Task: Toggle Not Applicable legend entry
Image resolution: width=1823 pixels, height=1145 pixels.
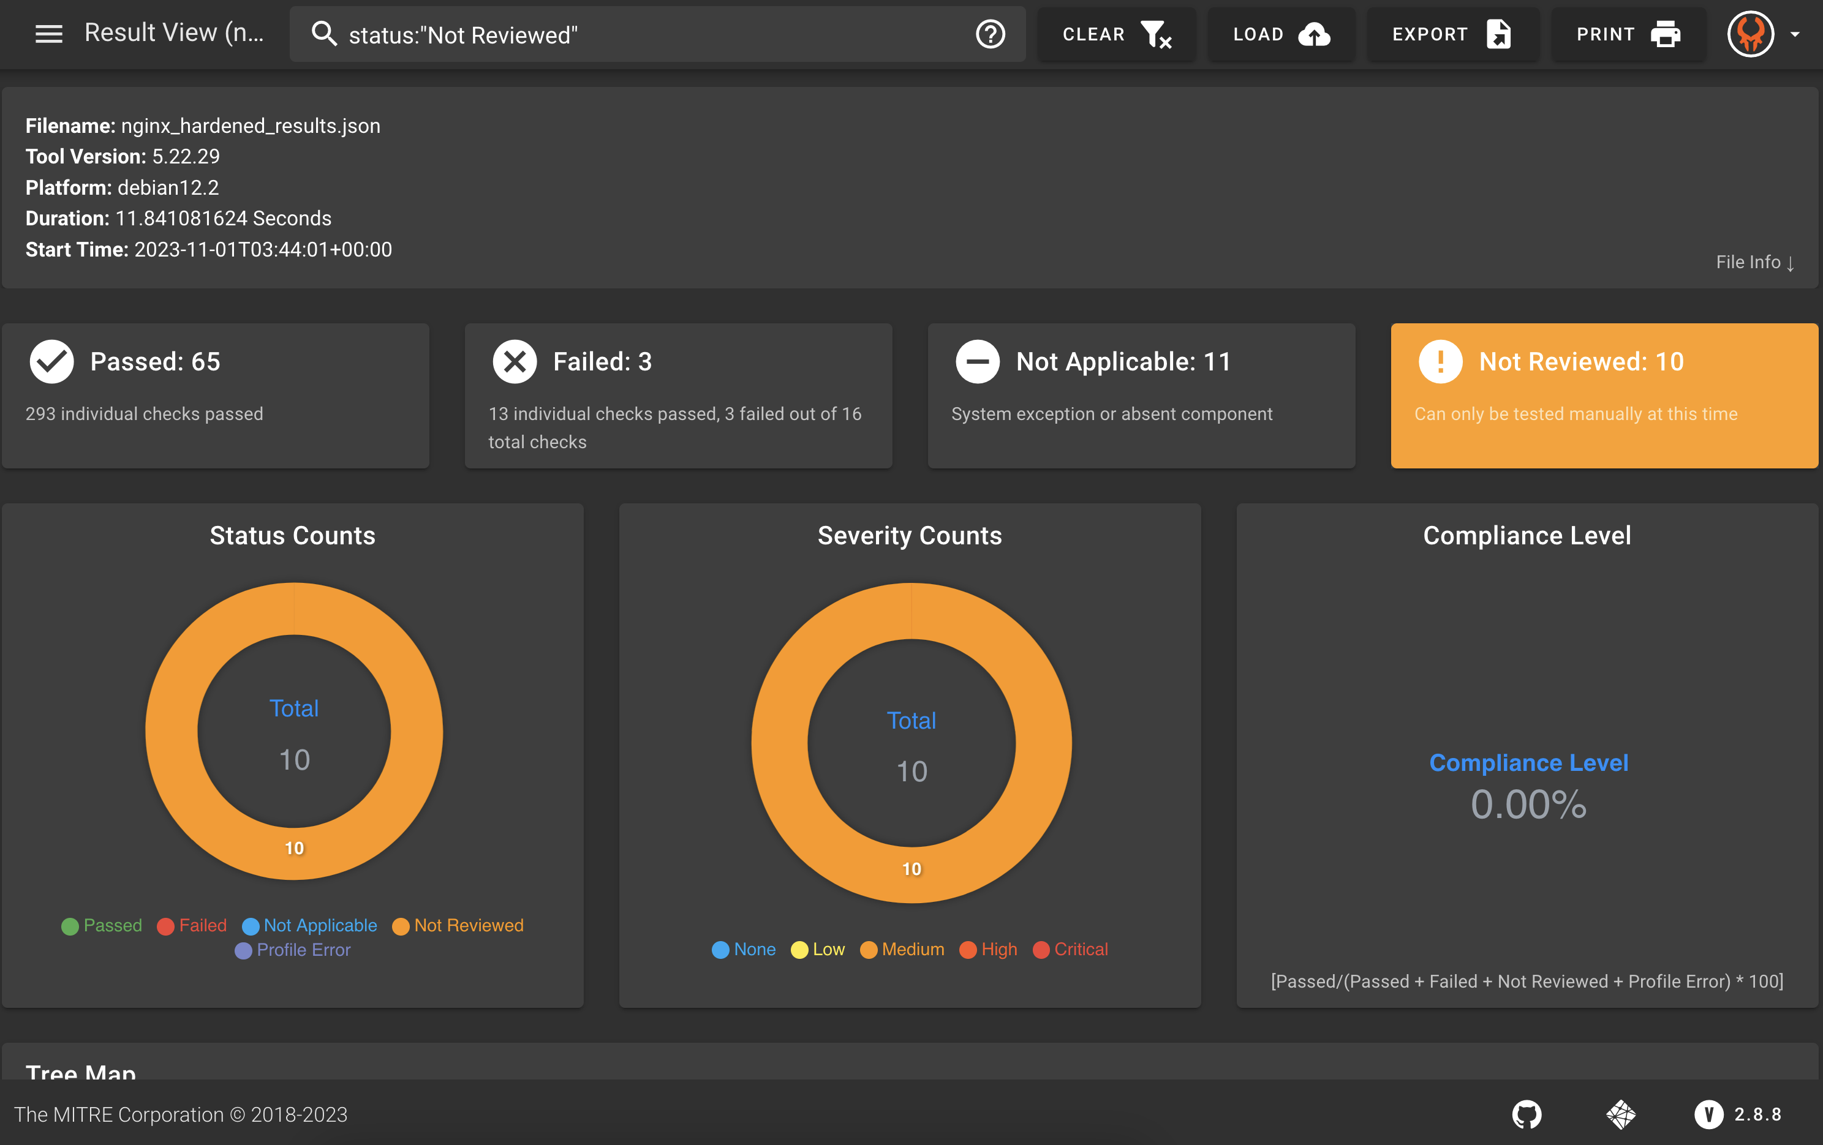Action: click(320, 925)
